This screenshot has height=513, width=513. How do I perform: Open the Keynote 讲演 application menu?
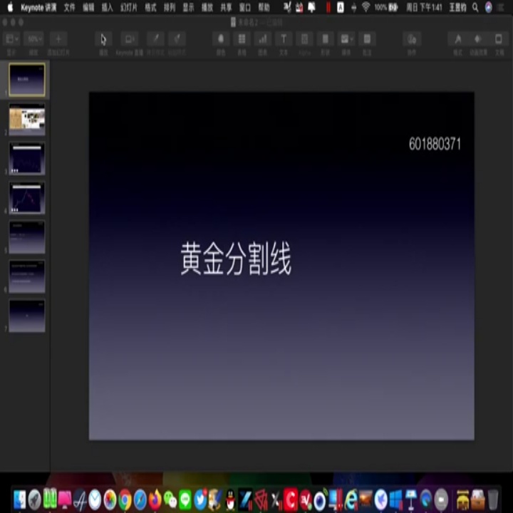(38, 7)
